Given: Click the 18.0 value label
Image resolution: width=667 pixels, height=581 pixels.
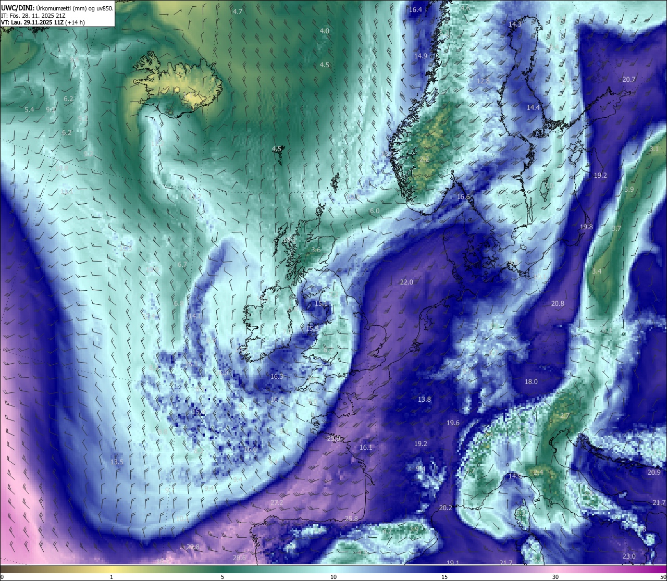Looking at the screenshot, I should tap(531, 381).
